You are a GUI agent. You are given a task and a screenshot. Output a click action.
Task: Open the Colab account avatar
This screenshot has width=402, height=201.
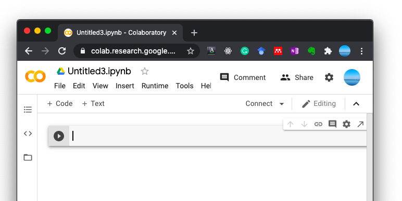(x=352, y=77)
